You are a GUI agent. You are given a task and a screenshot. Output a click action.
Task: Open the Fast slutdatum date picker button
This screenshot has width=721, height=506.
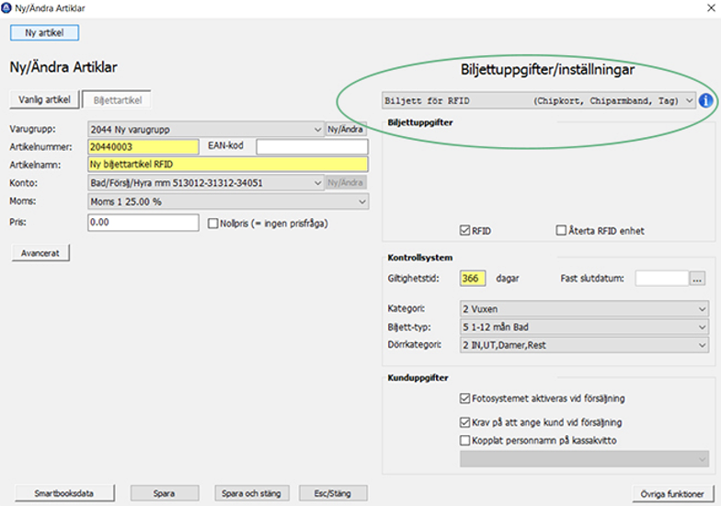click(697, 278)
